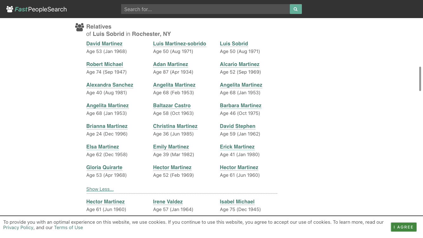Focus the Search for... input field
Screen dimensions: 423x238
coord(205,9)
